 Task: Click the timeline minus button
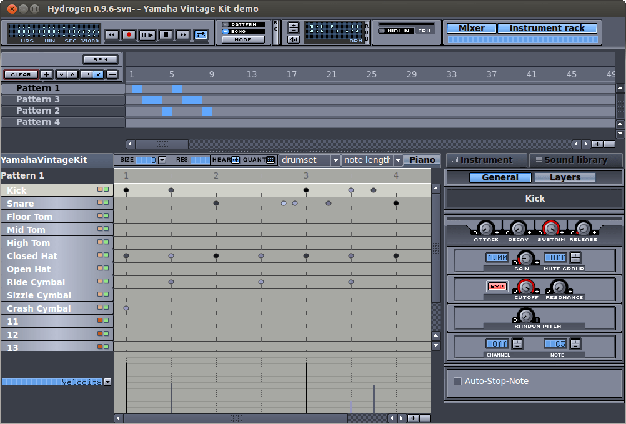tap(112, 74)
